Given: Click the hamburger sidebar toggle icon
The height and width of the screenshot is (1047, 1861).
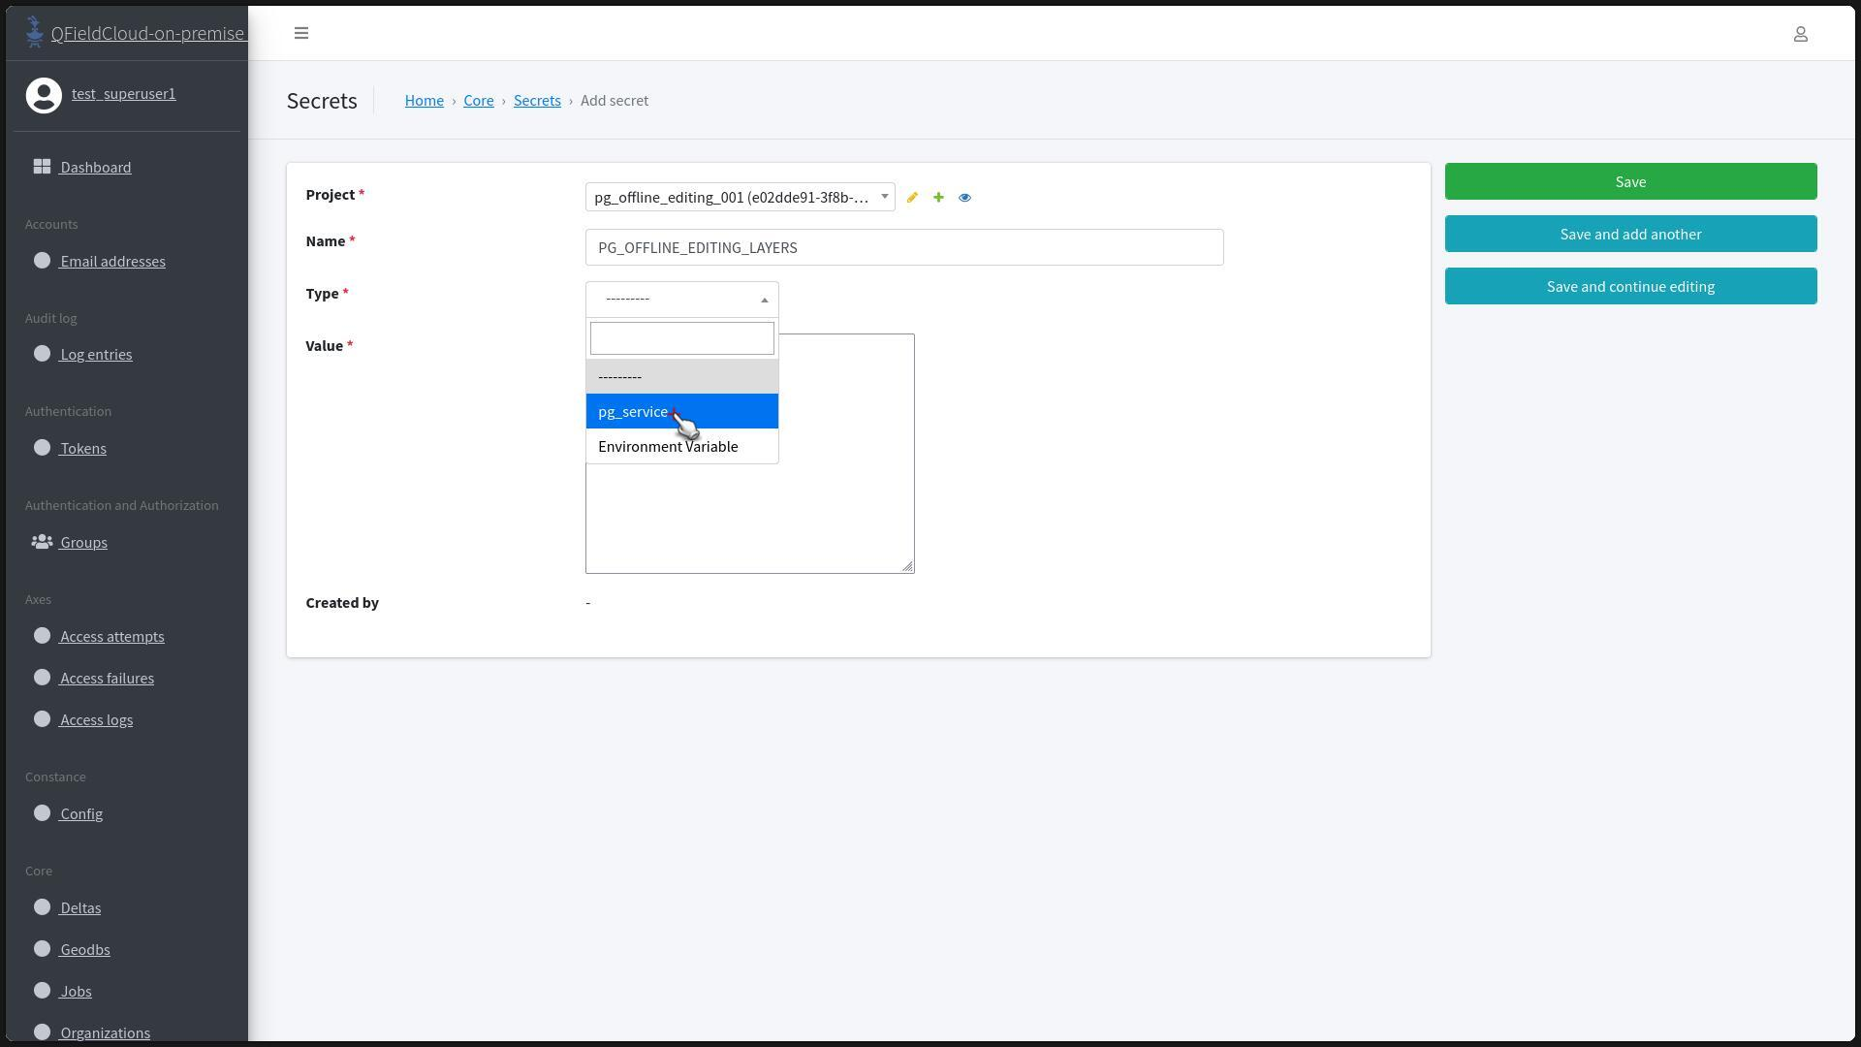Looking at the screenshot, I should point(301,33).
